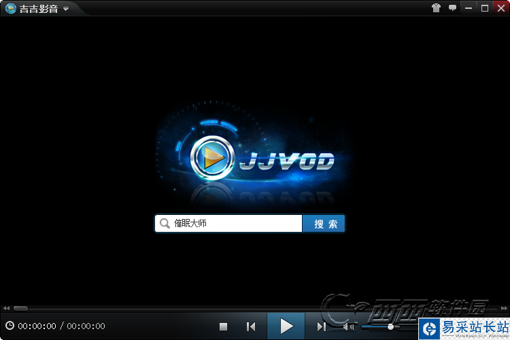This screenshot has height=340, width=510.
Task: Skip to the next track
Action: (x=322, y=326)
